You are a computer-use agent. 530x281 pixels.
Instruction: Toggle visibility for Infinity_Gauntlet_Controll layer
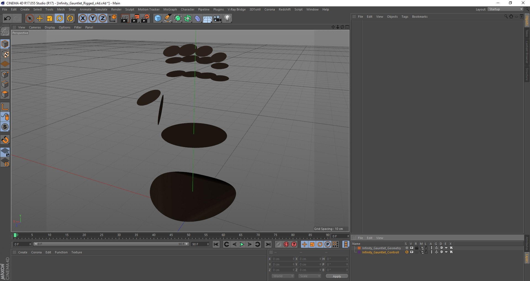point(412,252)
